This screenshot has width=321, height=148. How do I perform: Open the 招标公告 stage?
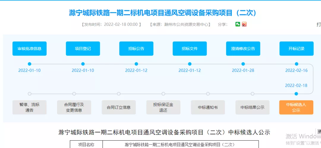(136, 48)
